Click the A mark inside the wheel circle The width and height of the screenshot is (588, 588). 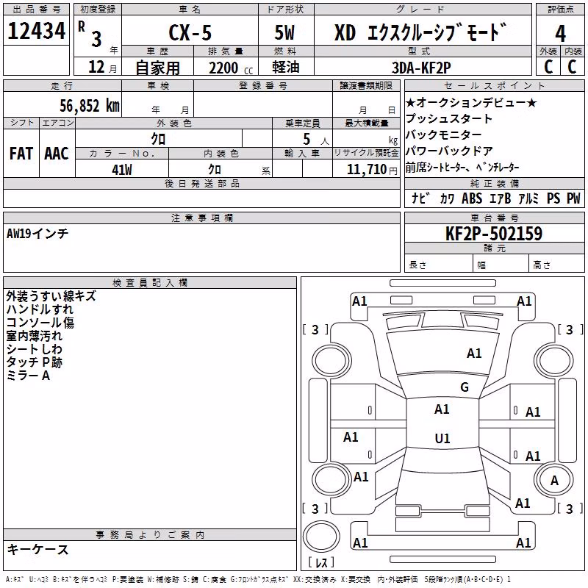coord(554,481)
